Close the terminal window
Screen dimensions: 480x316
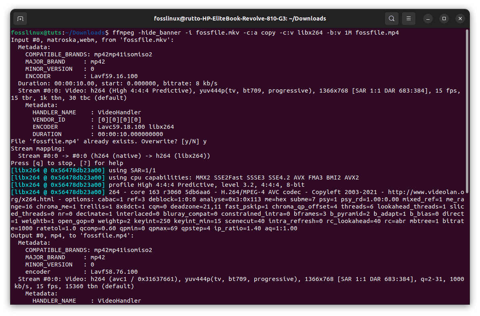click(460, 19)
